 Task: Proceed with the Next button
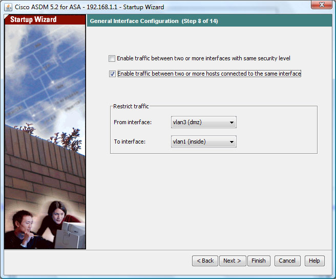tap(233, 261)
